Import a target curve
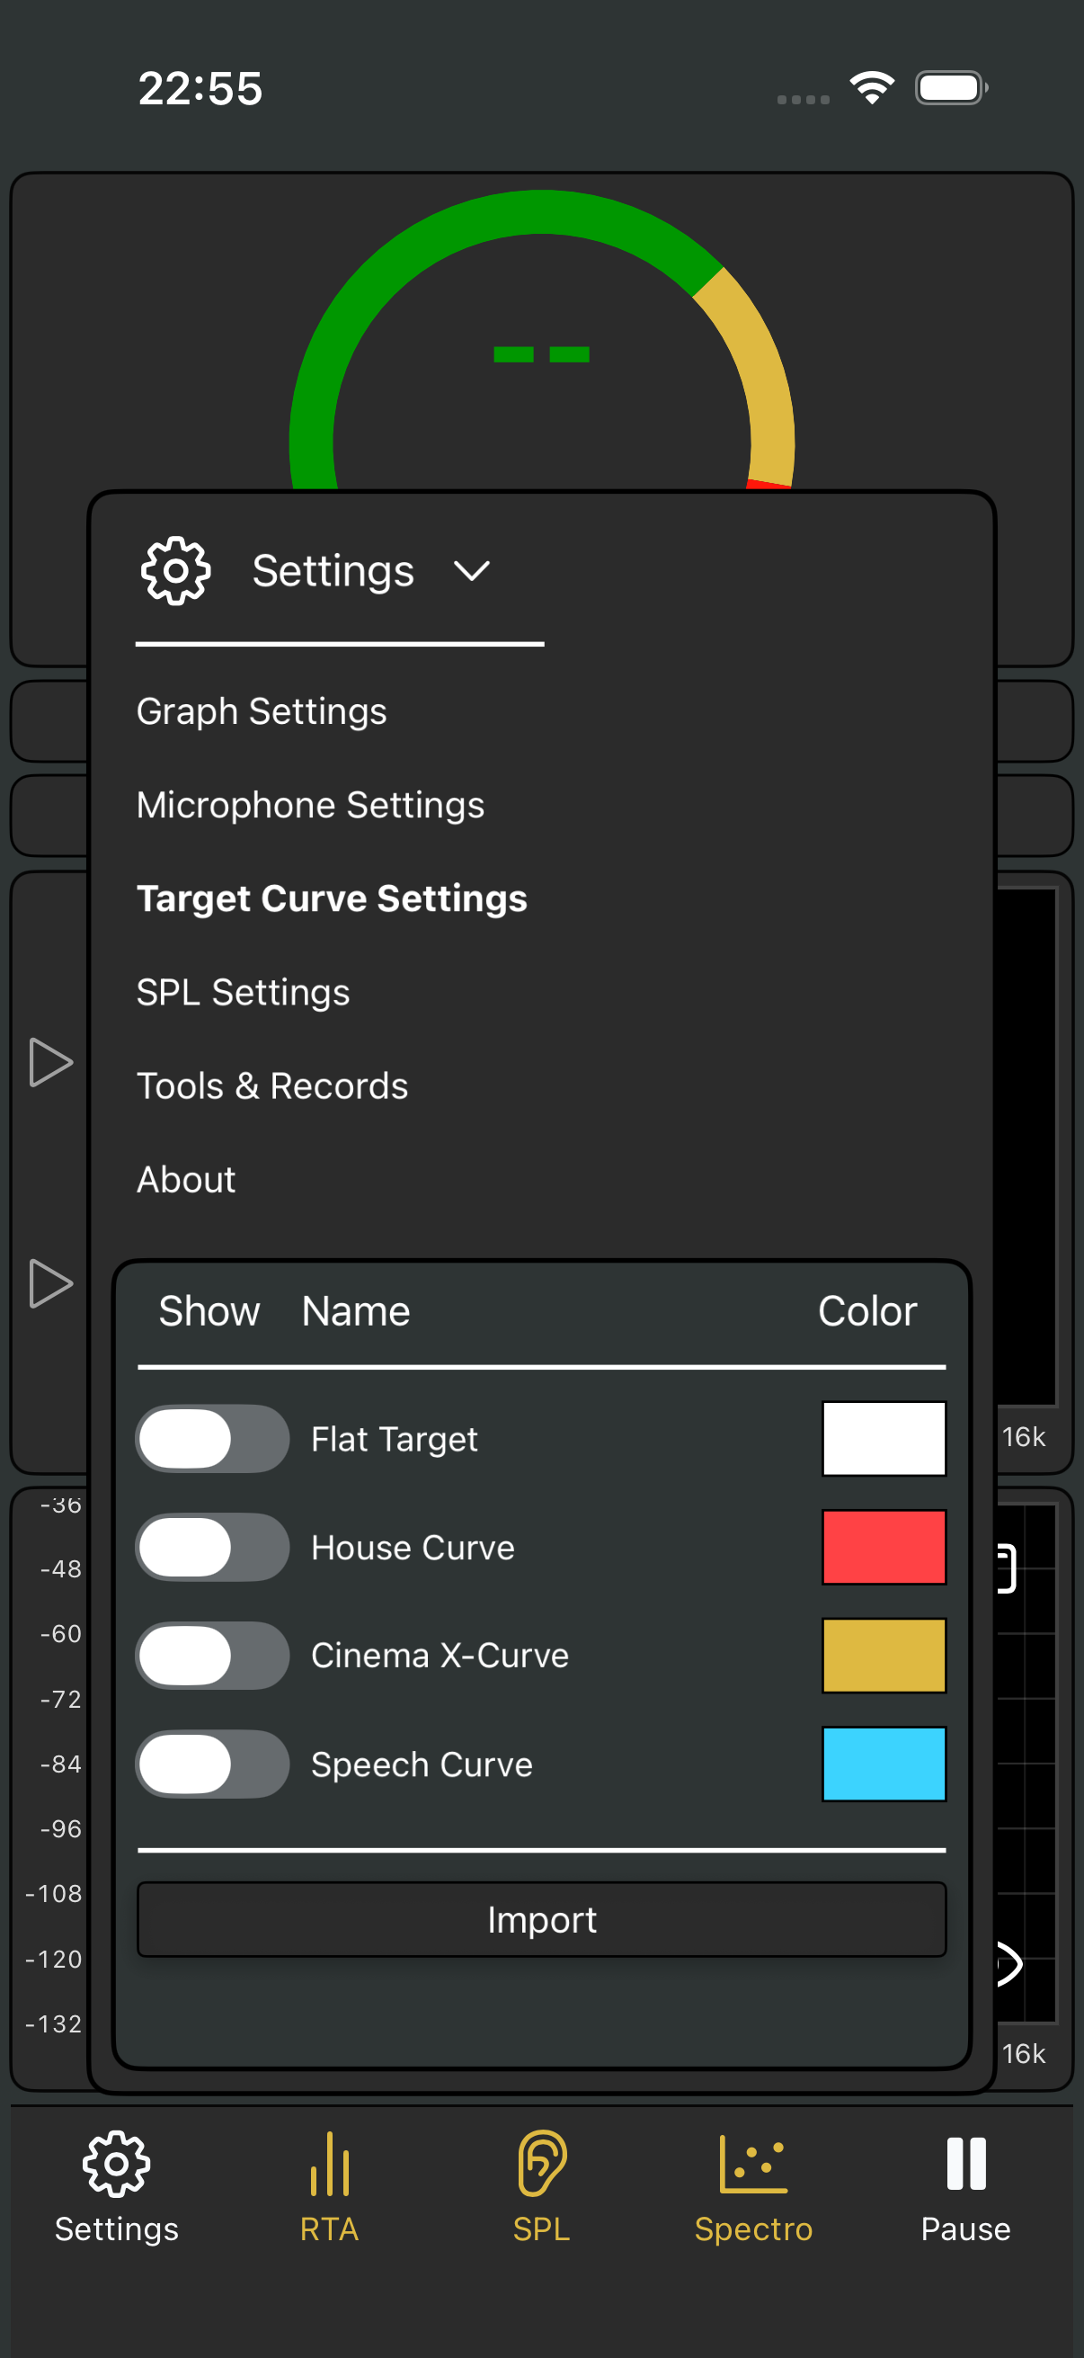The width and height of the screenshot is (1084, 2358). [x=541, y=1919]
